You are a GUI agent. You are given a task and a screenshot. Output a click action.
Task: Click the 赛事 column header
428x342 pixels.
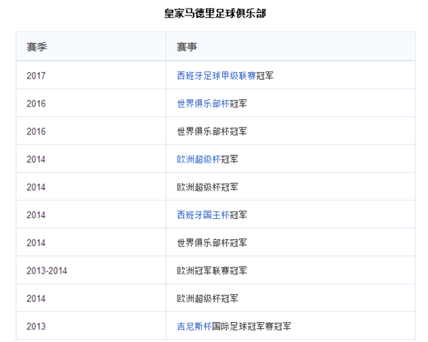pyautogui.click(x=187, y=47)
